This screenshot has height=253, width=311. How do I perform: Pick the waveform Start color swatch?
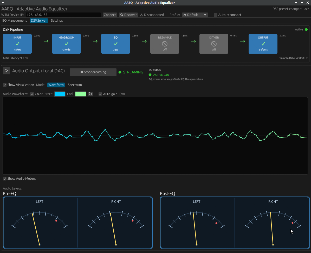[x=60, y=94]
